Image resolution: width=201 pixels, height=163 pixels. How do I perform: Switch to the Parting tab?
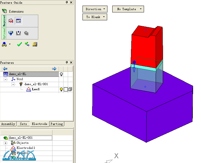pos(57,124)
